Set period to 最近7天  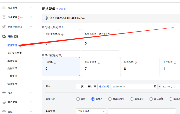[92, 86]
